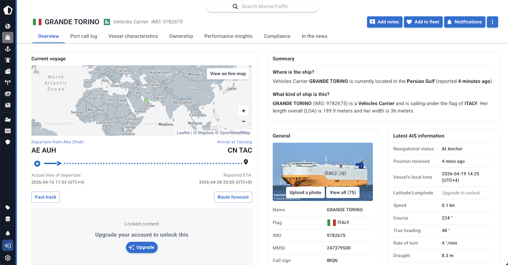
Task: Select the antenna stations sidebar icon
Action: pyautogui.click(x=8, y=82)
